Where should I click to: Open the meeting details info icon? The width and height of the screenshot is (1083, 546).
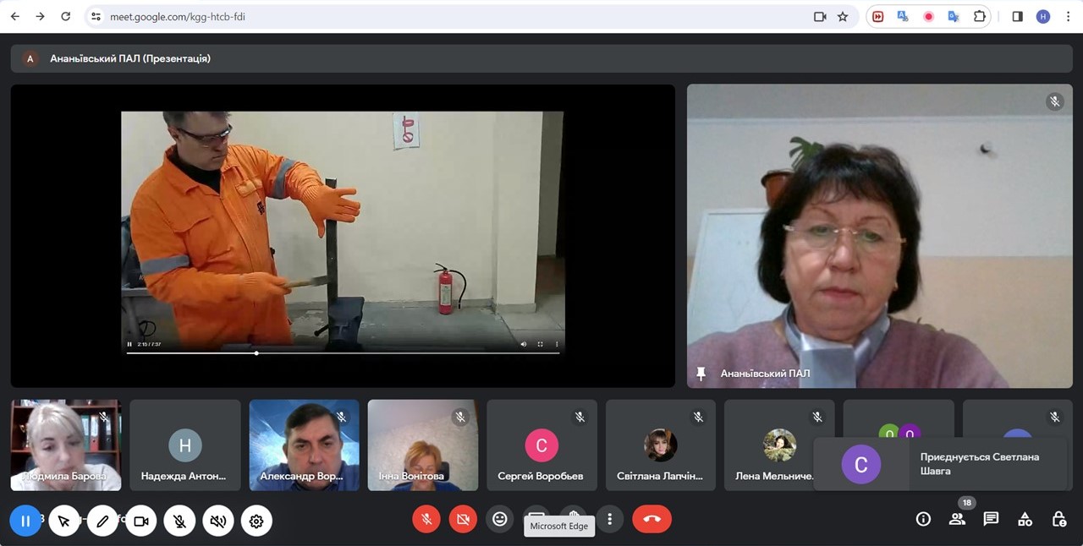(x=923, y=519)
